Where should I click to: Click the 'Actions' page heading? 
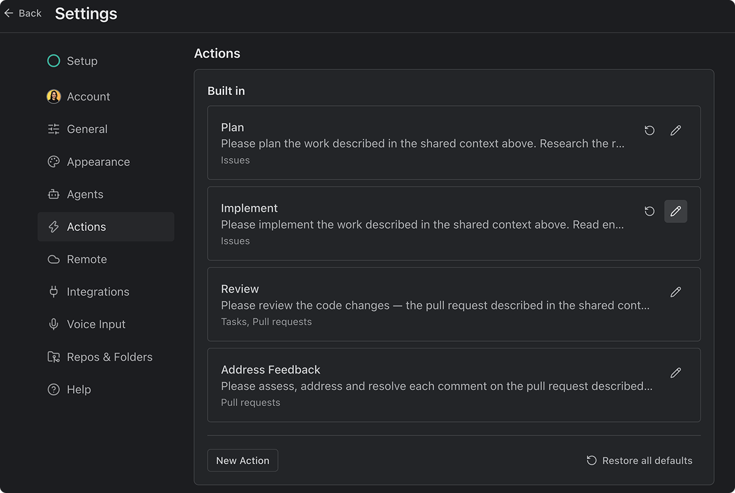pos(217,53)
